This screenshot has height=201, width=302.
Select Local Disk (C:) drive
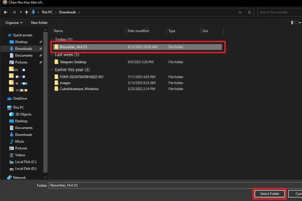tap(25, 162)
